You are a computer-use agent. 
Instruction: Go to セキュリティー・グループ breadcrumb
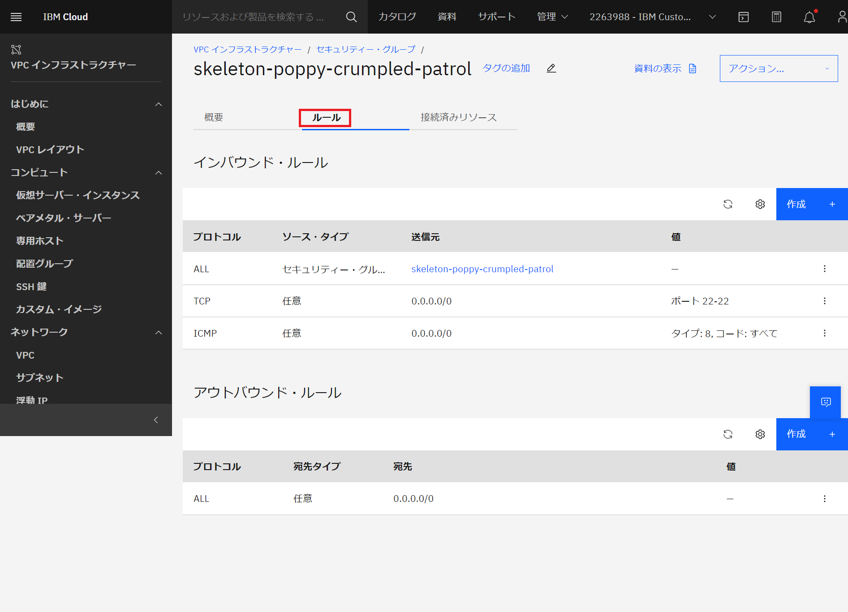[366, 49]
